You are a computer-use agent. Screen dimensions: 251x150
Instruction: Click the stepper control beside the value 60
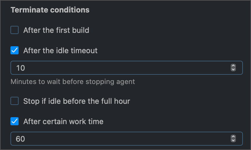[233, 139]
